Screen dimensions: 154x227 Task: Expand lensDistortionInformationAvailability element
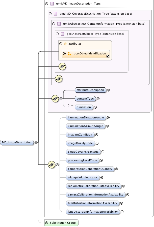tap(122, 212)
